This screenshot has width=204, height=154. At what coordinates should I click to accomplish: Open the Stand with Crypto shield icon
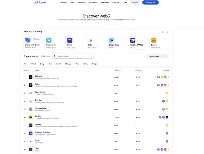[28, 40]
